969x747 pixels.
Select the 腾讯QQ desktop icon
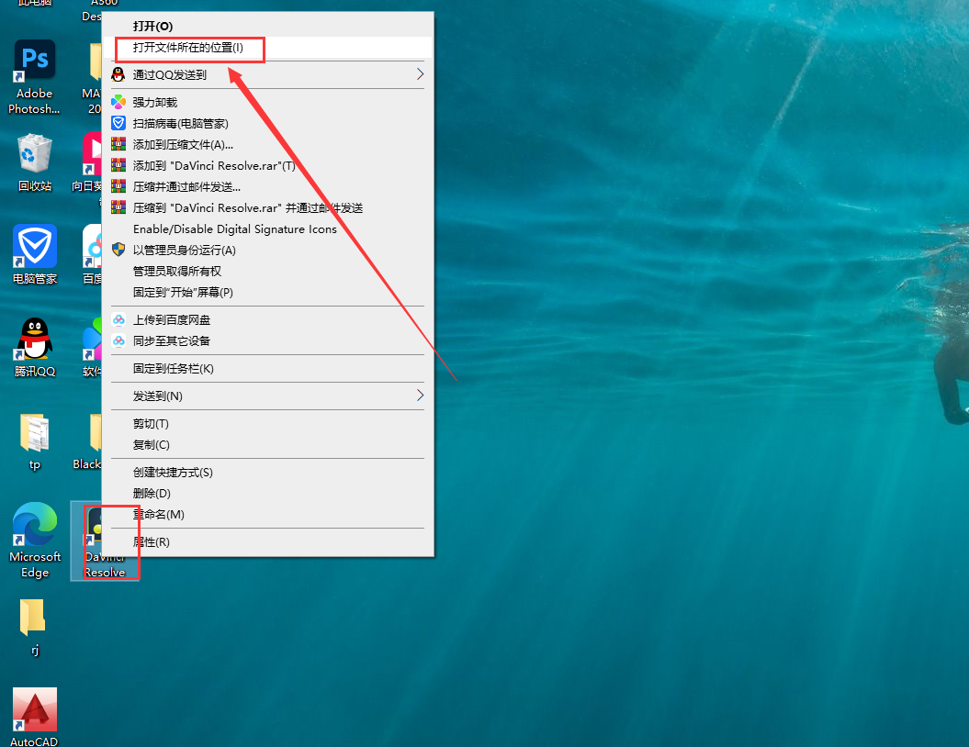click(35, 347)
